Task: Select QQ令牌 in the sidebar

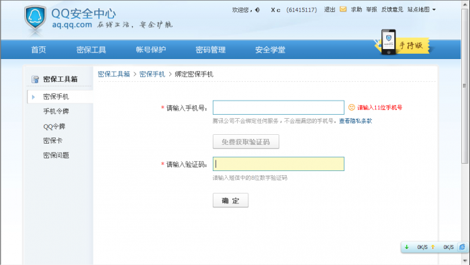Action: [54, 126]
